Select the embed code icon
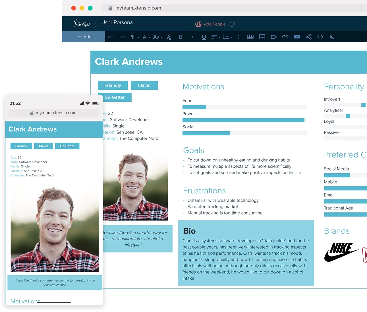 point(320,37)
